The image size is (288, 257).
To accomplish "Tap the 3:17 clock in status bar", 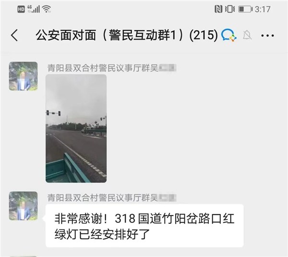I will click(263, 9).
